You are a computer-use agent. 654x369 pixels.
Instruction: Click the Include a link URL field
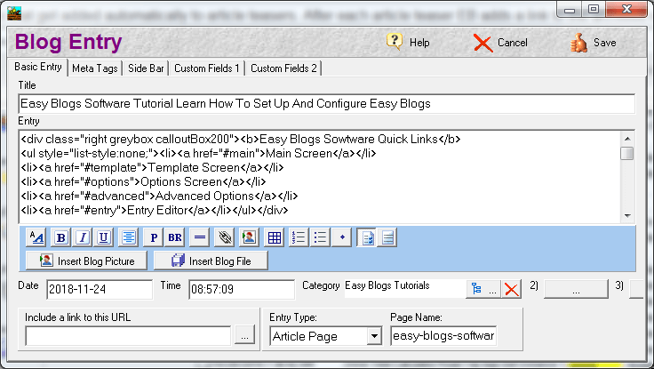point(128,335)
